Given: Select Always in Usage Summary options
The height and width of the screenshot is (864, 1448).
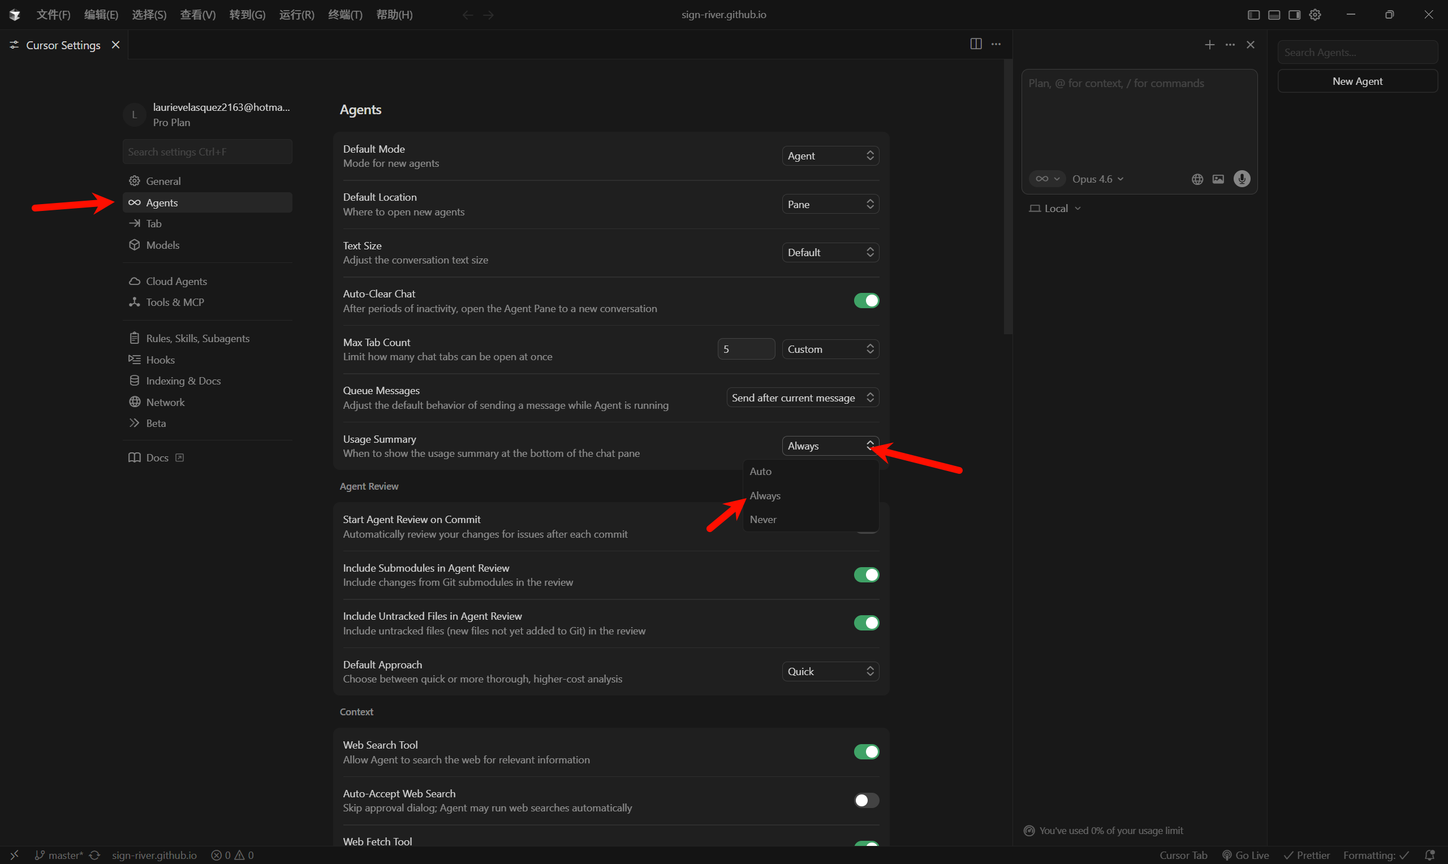Looking at the screenshot, I should coord(811,496).
